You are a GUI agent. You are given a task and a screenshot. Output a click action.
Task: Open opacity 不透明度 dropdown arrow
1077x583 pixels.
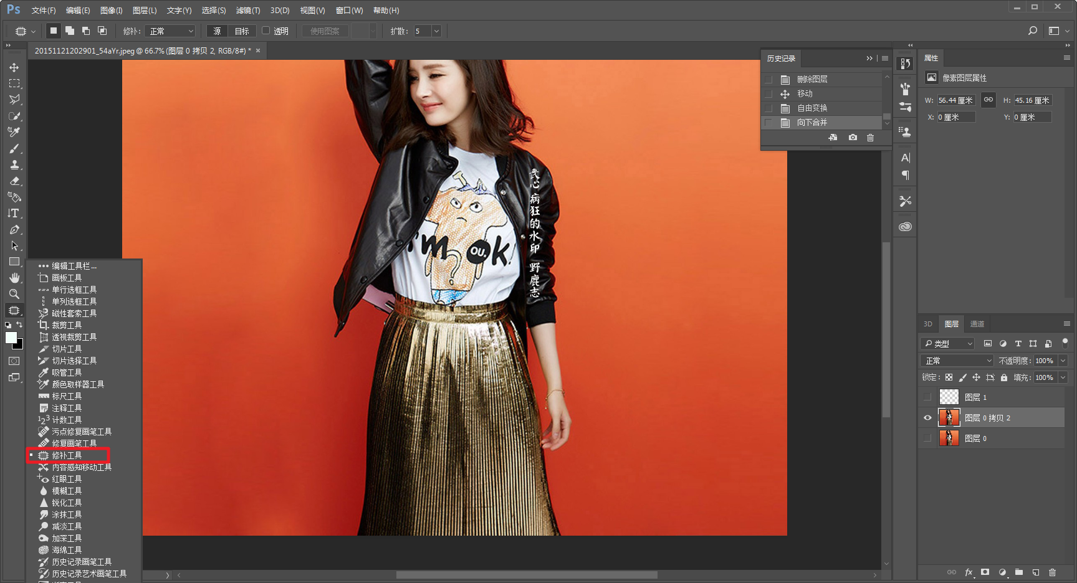pos(1063,361)
